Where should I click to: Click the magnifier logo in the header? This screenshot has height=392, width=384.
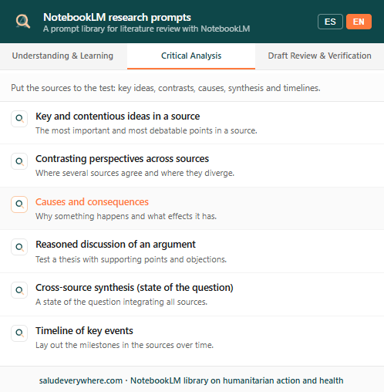point(23,22)
